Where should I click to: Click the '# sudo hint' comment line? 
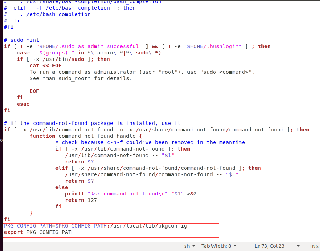click(21, 40)
